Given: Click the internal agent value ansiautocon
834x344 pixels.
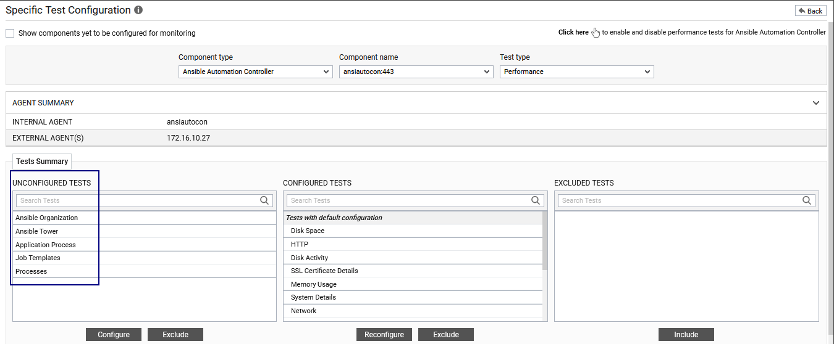Looking at the screenshot, I should coord(187,122).
